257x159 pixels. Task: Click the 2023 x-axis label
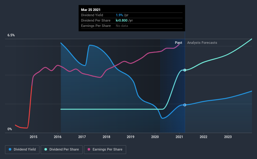[x=228, y=137]
